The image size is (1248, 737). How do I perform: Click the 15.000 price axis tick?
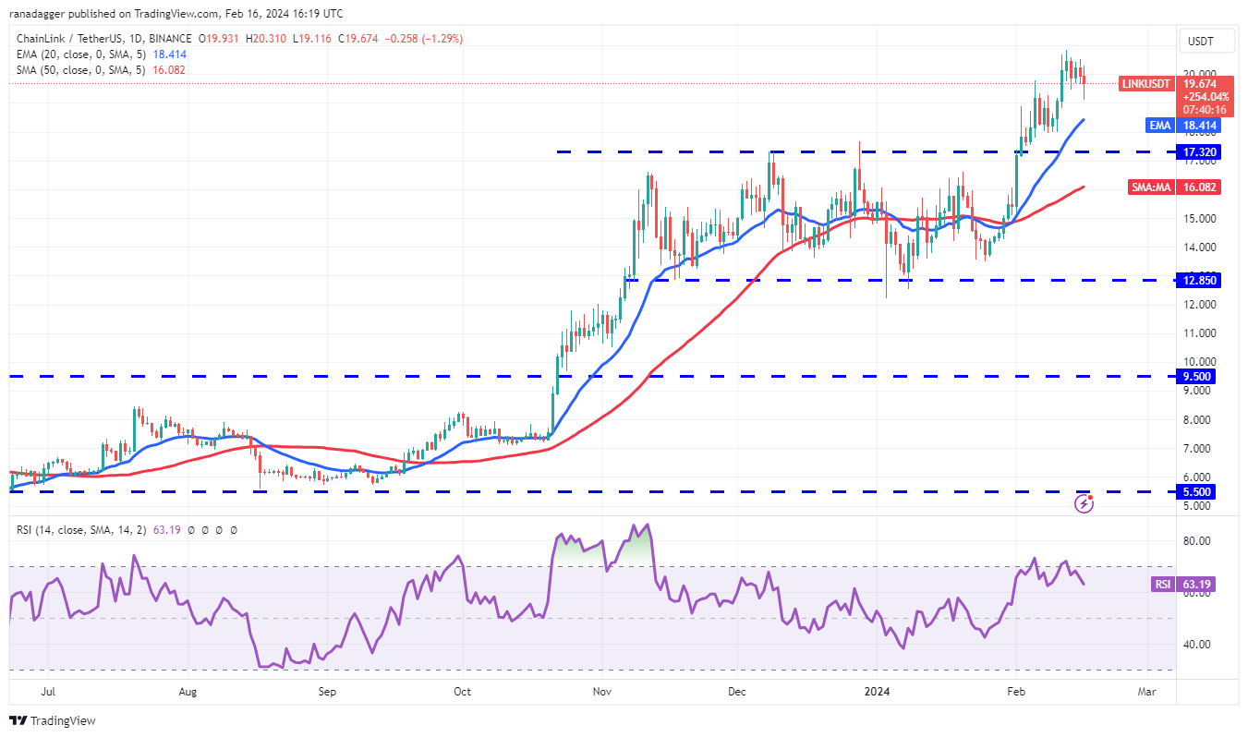(x=1202, y=219)
